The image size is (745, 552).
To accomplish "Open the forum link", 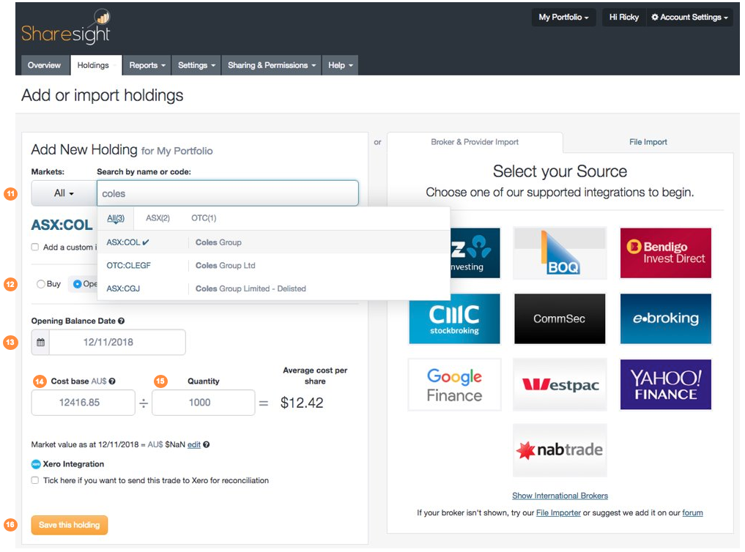I will [692, 513].
